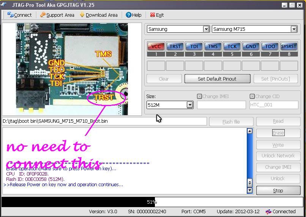Click Exit in the toolbar
Image resolution: width=306 pixels, height=217 pixels.
tap(157, 15)
